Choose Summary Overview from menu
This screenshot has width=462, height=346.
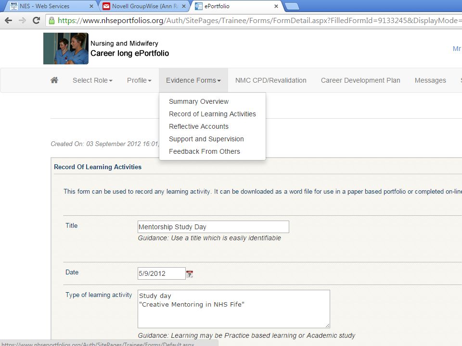point(199,101)
